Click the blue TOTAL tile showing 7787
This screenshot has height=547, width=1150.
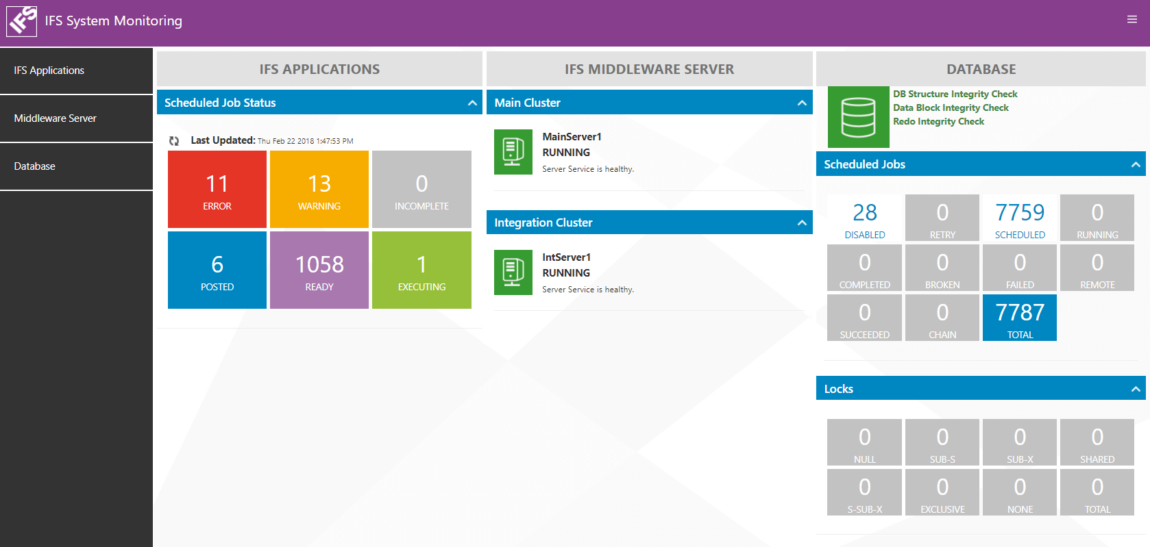[x=1020, y=318]
